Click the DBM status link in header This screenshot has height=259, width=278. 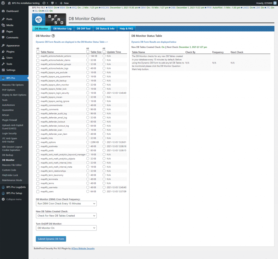coord(143,8)
